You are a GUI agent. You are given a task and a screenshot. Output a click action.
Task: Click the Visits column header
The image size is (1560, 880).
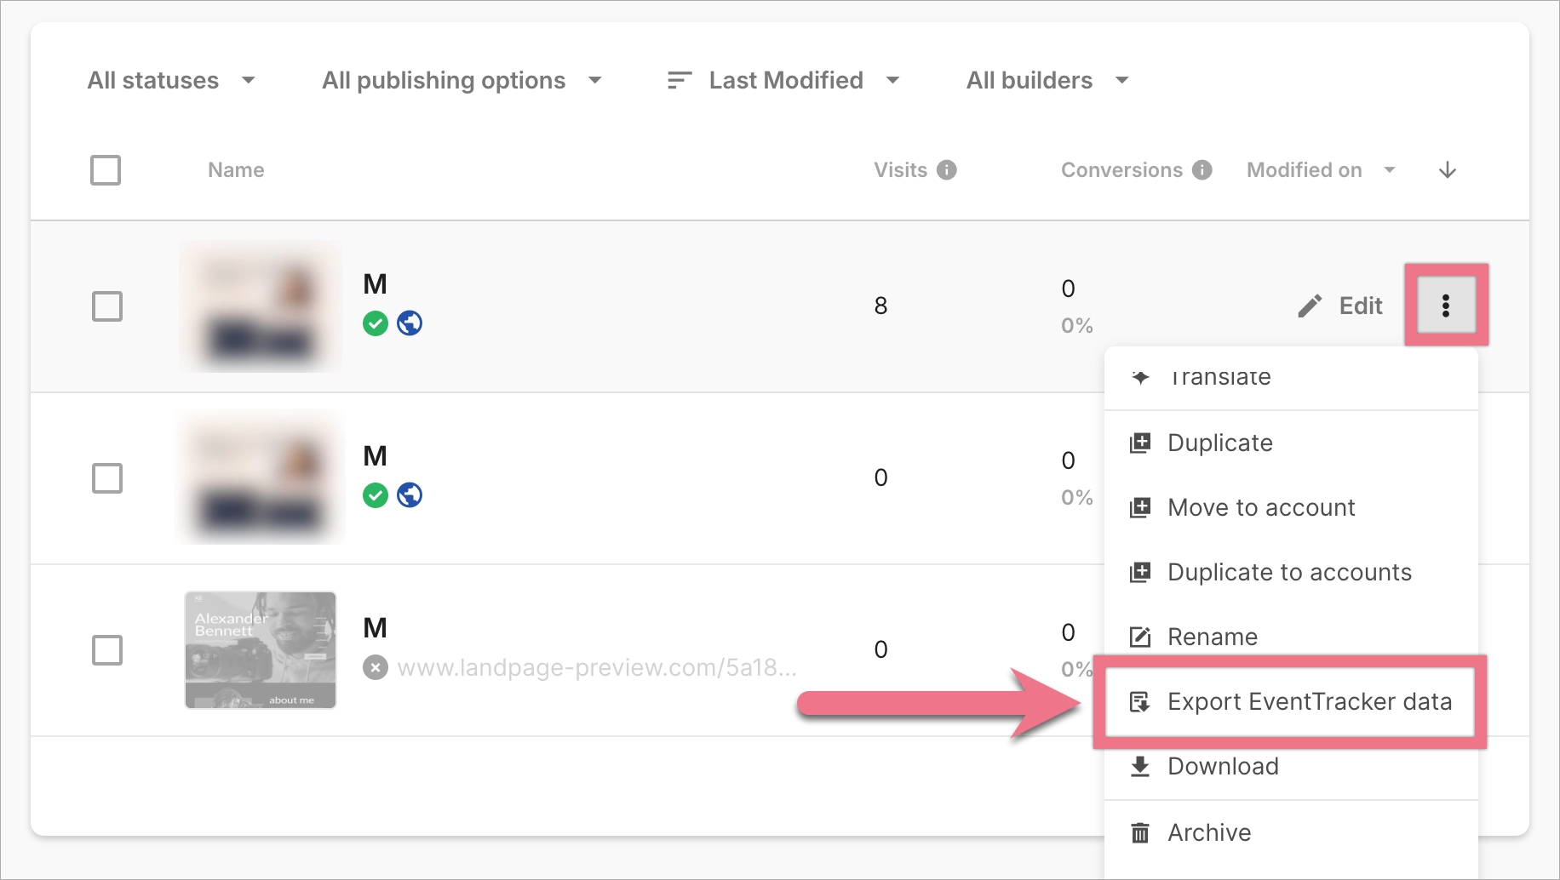(x=900, y=170)
